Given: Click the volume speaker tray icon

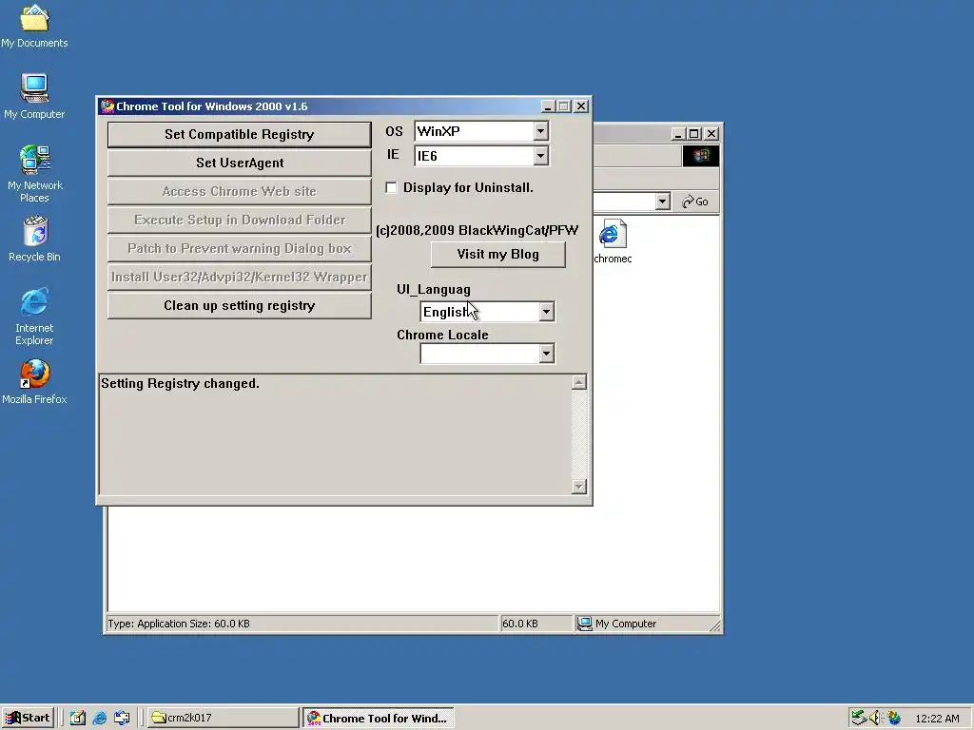Looking at the screenshot, I should (876, 718).
